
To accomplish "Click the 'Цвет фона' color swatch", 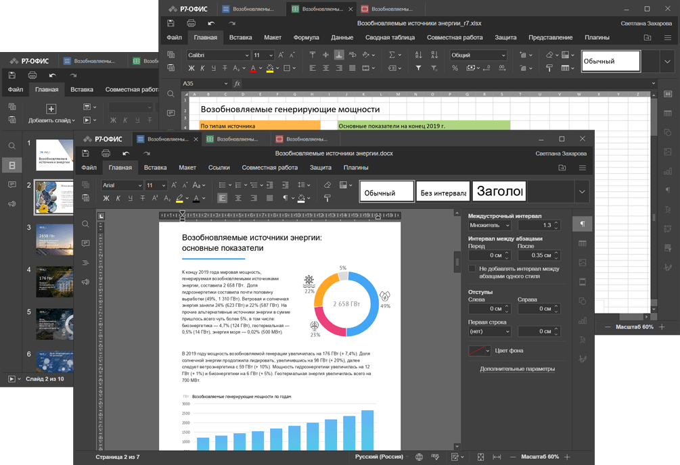I will pyautogui.click(x=479, y=351).
